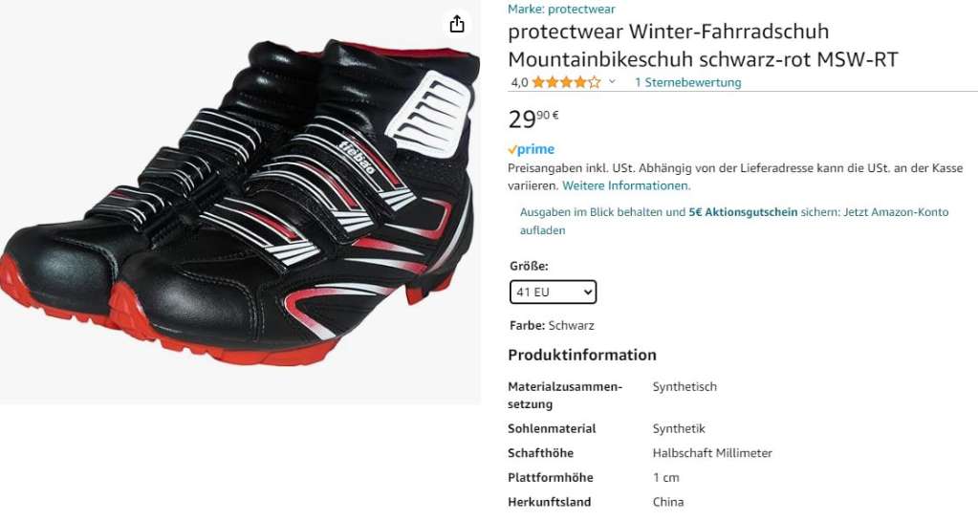Viewport: 978px width, 521px height.
Task: Click the winter cycling shoe product image
Action: pos(240,202)
